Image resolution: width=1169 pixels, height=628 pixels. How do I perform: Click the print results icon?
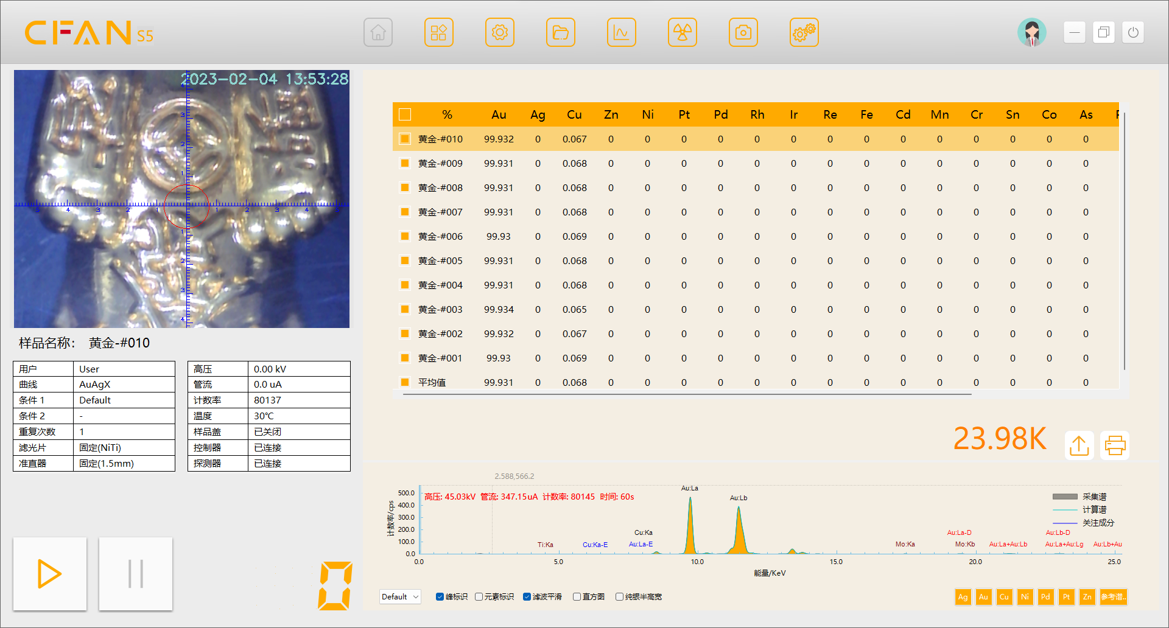click(1115, 445)
